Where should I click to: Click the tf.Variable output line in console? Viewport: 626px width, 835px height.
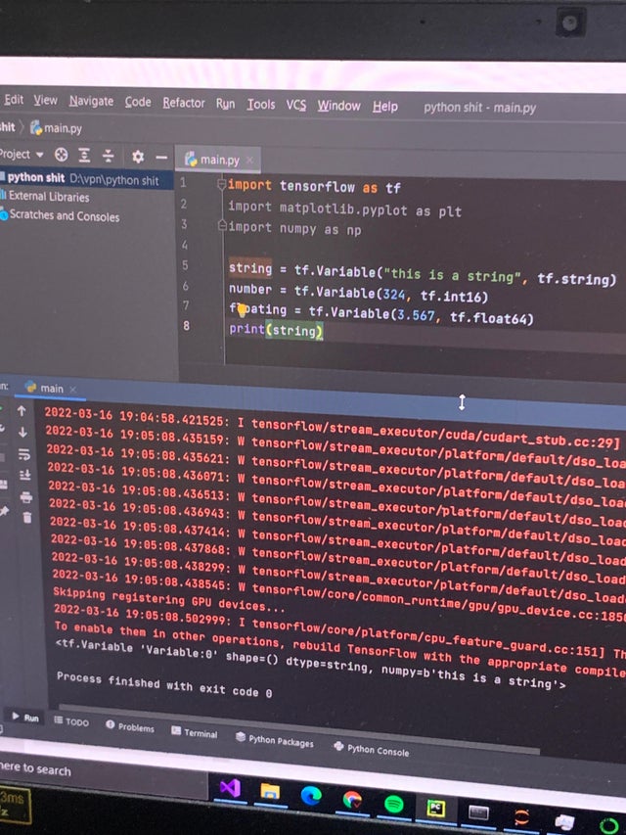tap(311, 664)
